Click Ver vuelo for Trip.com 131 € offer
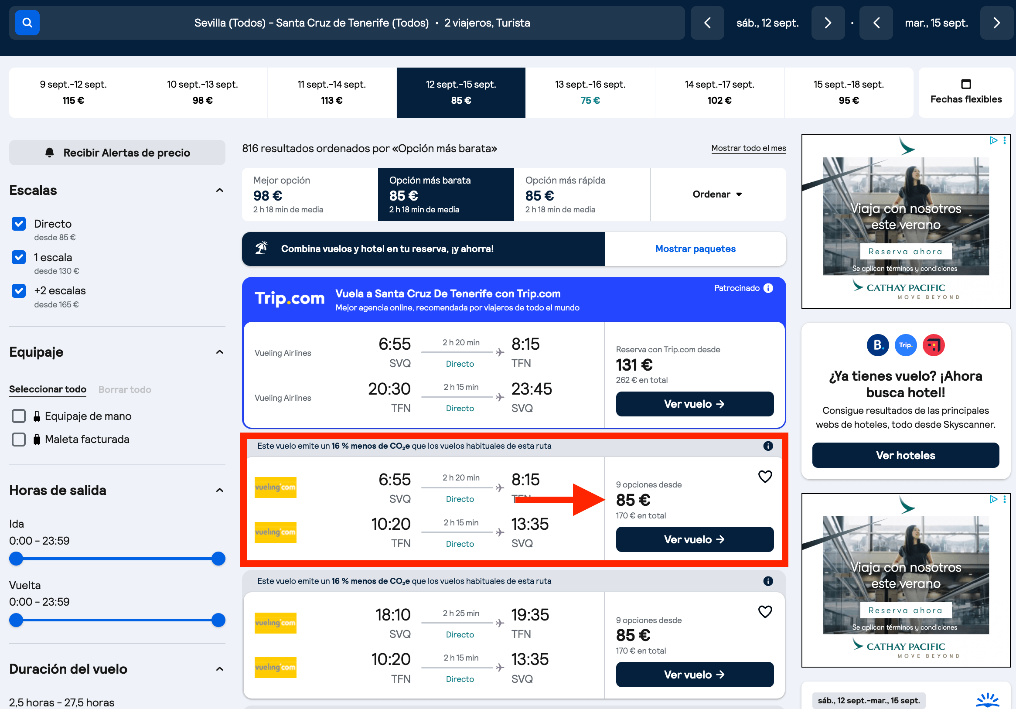 [695, 404]
